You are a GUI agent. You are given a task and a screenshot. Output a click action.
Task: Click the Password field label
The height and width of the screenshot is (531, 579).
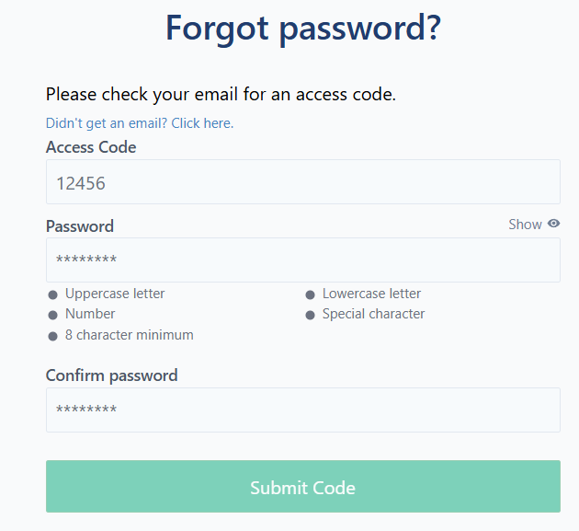(80, 226)
